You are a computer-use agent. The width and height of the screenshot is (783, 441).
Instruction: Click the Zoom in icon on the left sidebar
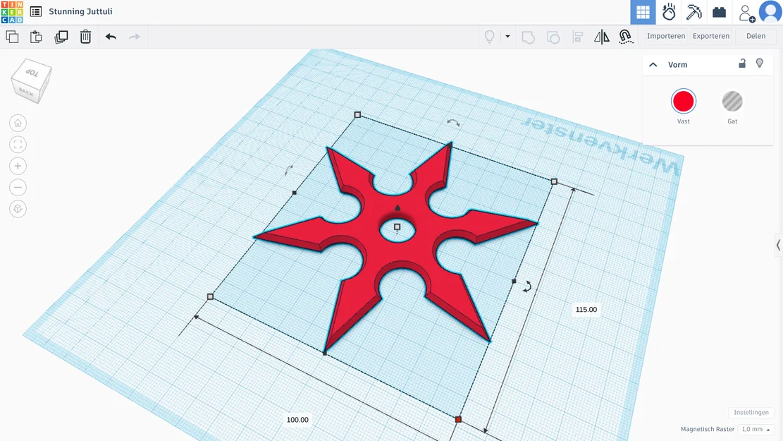[18, 166]
